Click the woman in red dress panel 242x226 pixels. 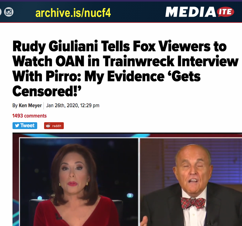(x=79, y=182)
